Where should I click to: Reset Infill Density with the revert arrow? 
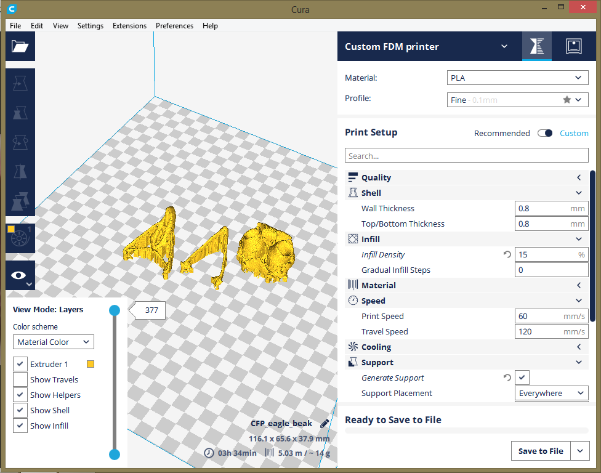click(507, 254)
